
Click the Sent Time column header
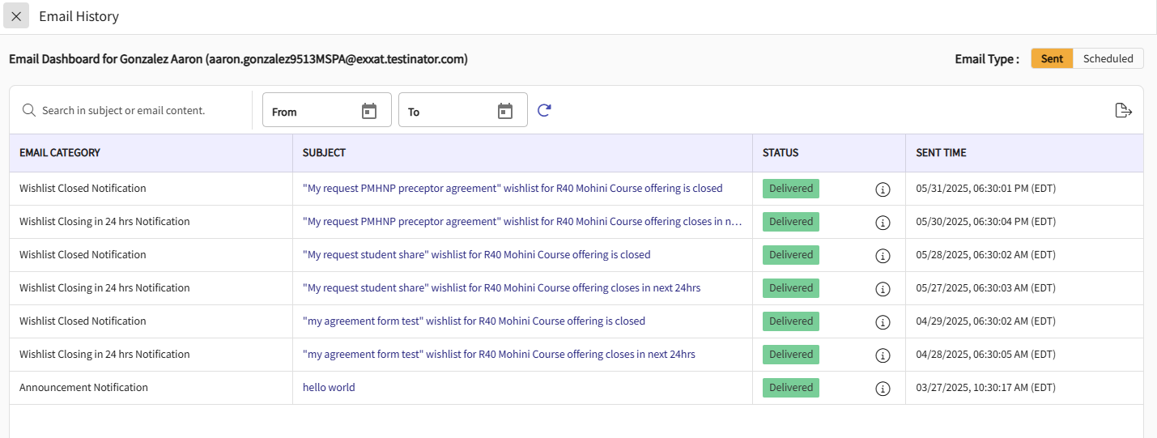(x=941, y=153)
